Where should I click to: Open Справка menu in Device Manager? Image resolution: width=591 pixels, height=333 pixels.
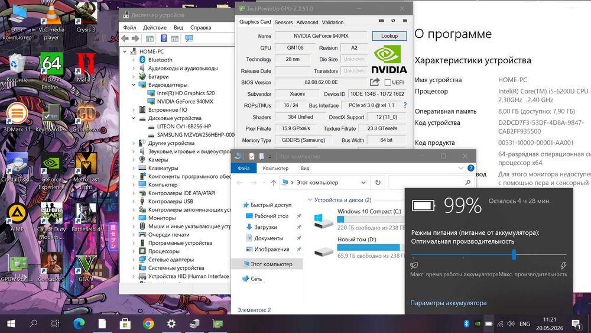[200, 28]
